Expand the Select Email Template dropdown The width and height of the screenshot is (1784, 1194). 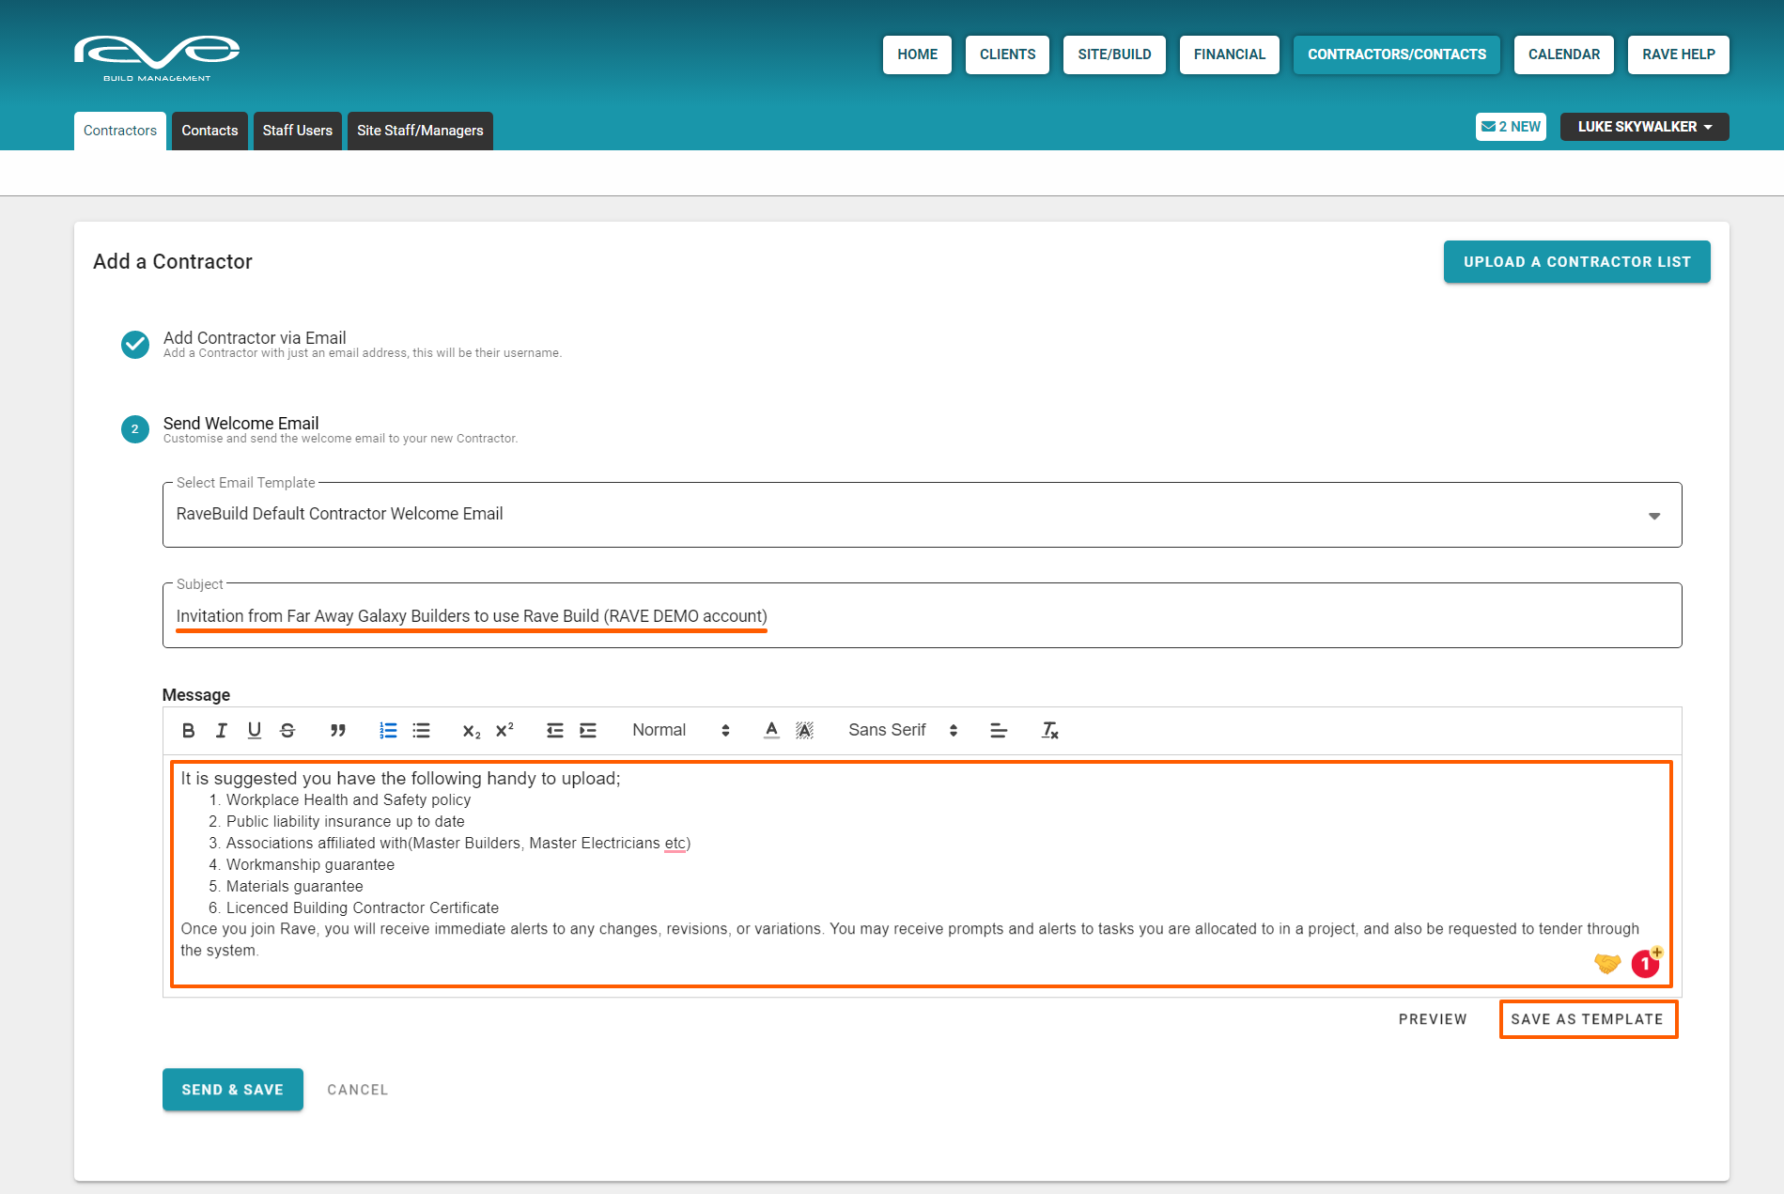tap(923, 515)
